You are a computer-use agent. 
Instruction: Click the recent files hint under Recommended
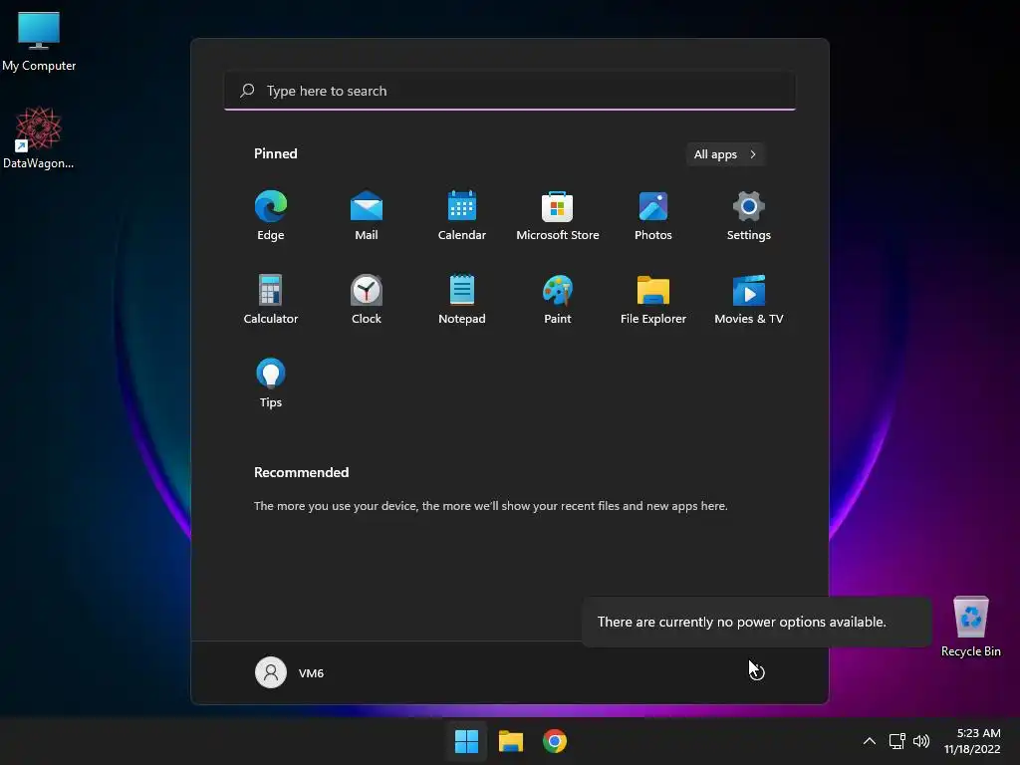(x=490, y=505)
